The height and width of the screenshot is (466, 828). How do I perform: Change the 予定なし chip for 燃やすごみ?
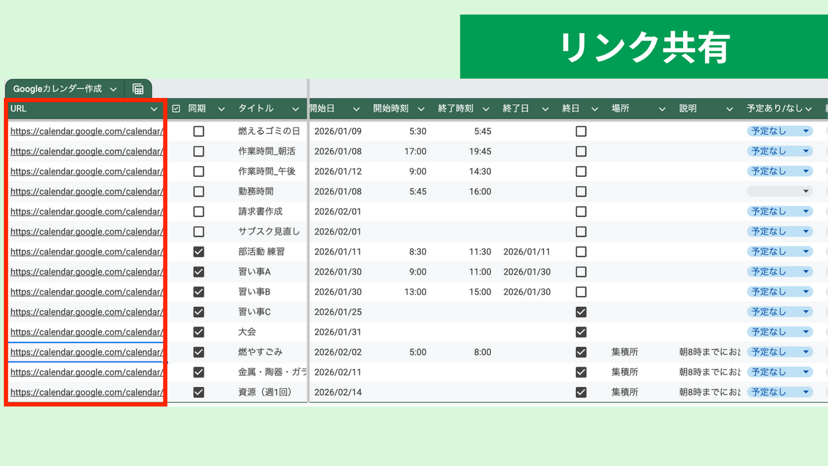[x=780, y=352]
